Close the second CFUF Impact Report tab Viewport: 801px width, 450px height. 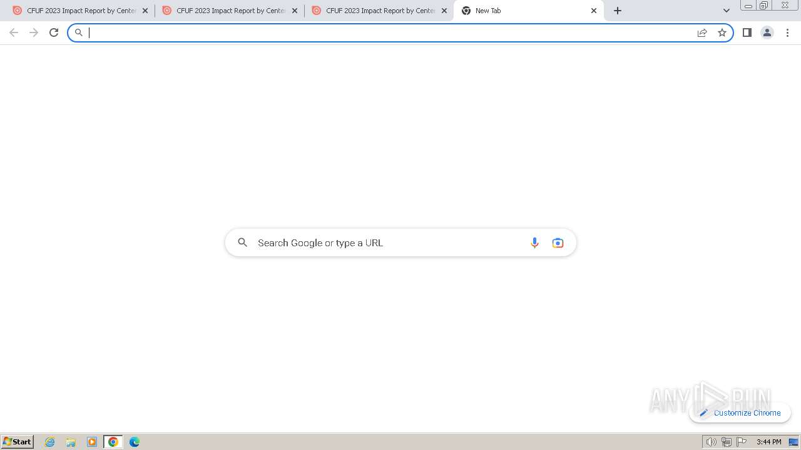coord(295,11)
